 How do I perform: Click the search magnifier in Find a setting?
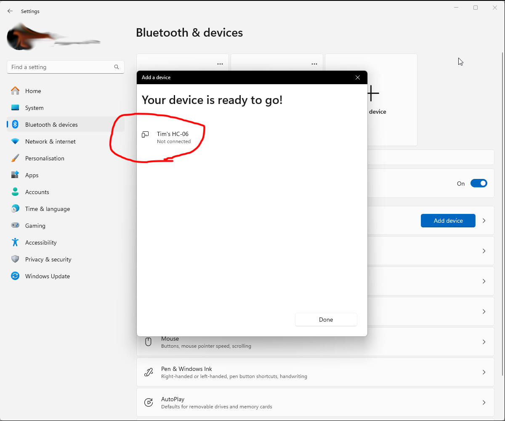click(x=117, y=67)
